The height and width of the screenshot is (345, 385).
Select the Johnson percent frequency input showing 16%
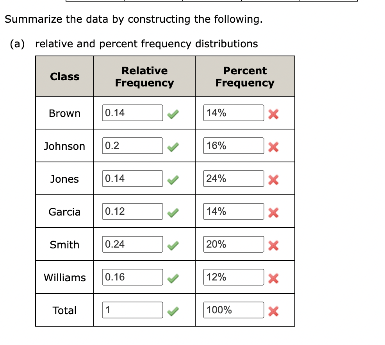pos(233,146)
